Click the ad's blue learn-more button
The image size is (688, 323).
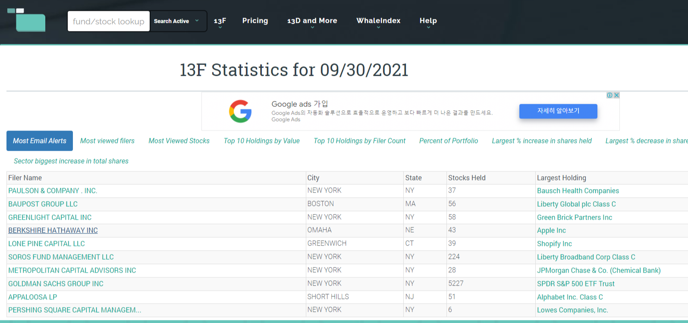558,111
